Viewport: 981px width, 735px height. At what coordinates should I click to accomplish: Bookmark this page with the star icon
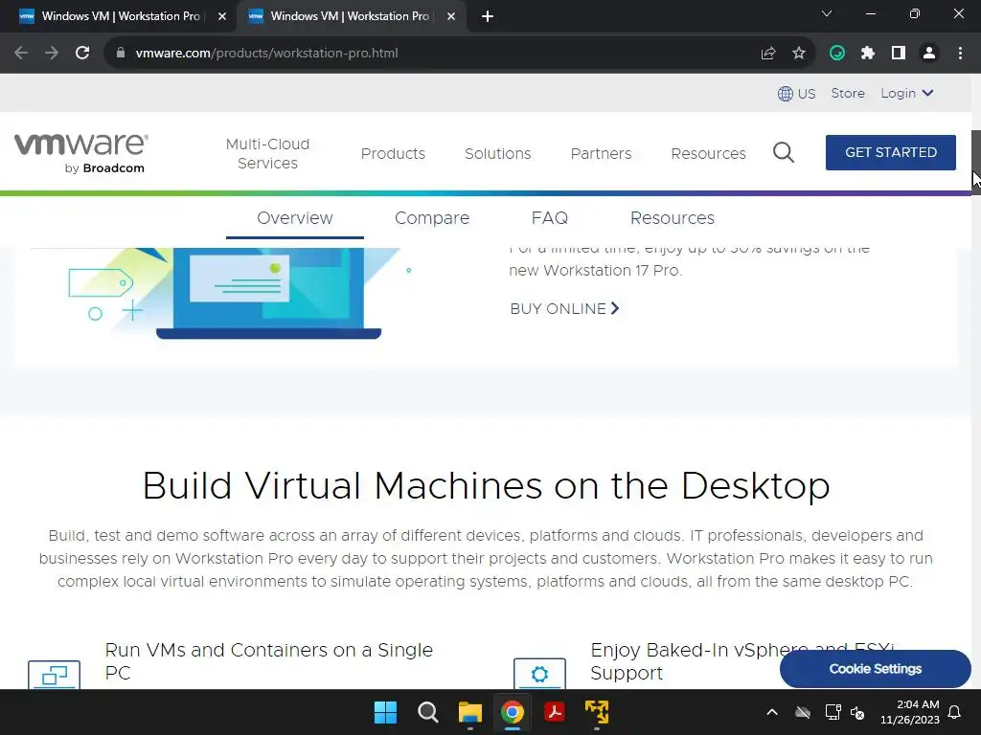coord(799,54)
